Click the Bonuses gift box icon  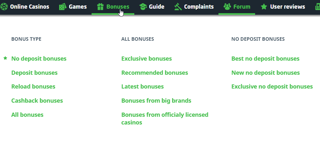point(100,7)
